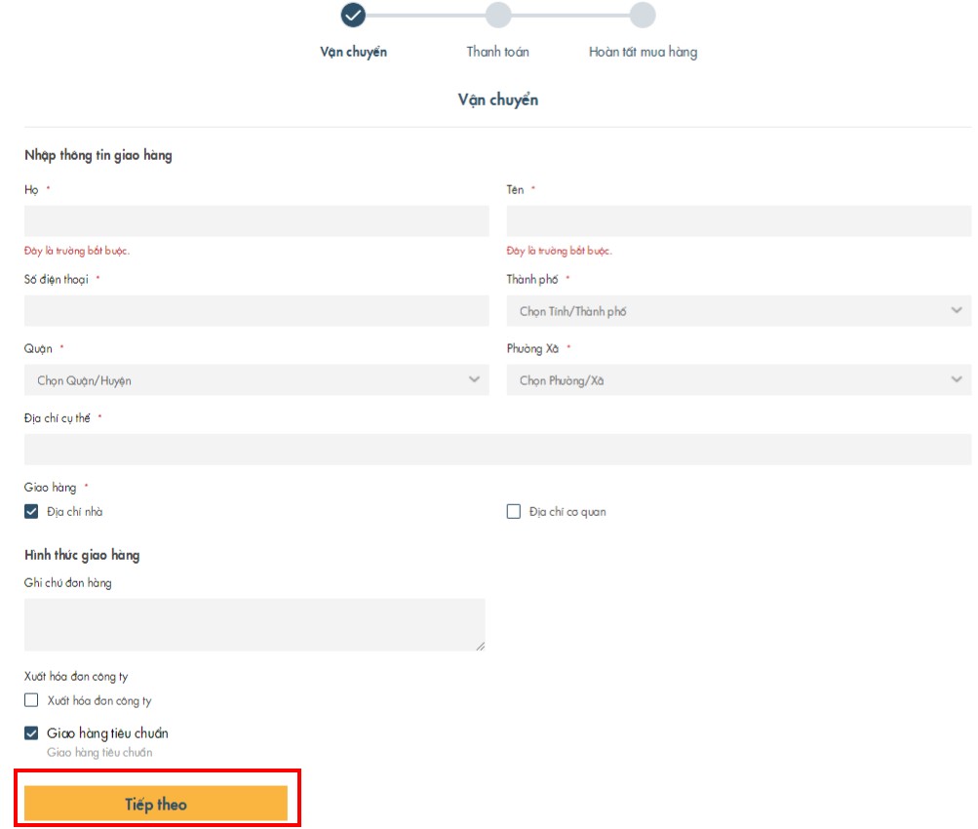The height and width of the screenshot is (829, 978).
Task: Click the Tiếp theo button
Action: coord(156,804)
